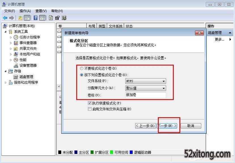This screenshot has width=235, height=163.
Task: Click the 可用空间 bright green legend swatch
Action: (111, 152)
